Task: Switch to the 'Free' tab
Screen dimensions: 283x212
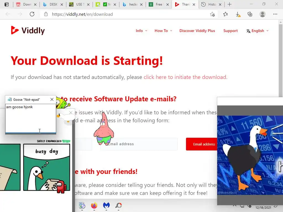Action: pyautogui.click(x=156, y=4)
